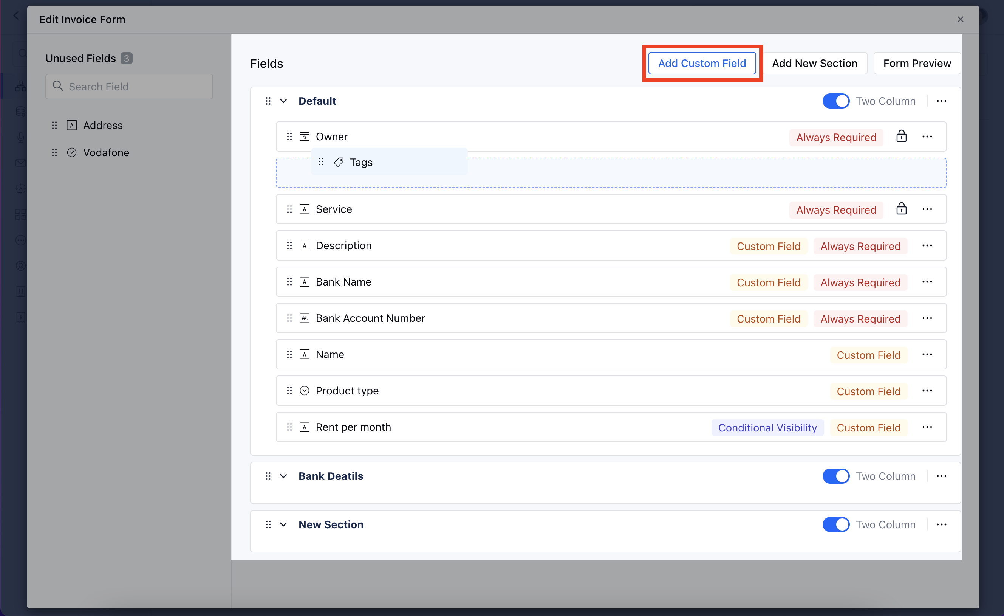Click Add Custom Field button

click(x=702, y=63)
